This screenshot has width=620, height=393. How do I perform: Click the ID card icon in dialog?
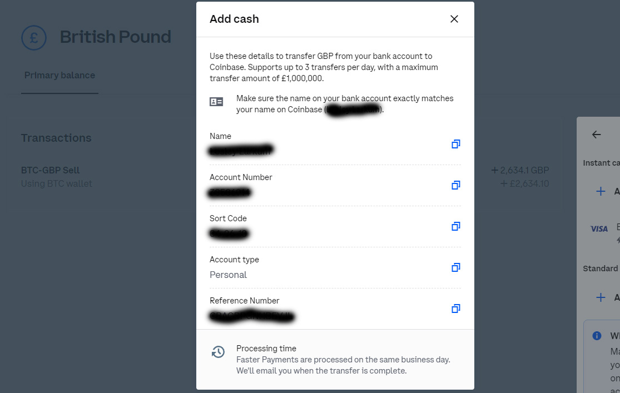(x=216, y=102)
